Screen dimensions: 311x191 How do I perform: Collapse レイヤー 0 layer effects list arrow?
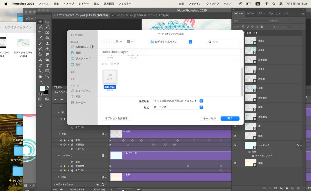[x=301, y=145]
